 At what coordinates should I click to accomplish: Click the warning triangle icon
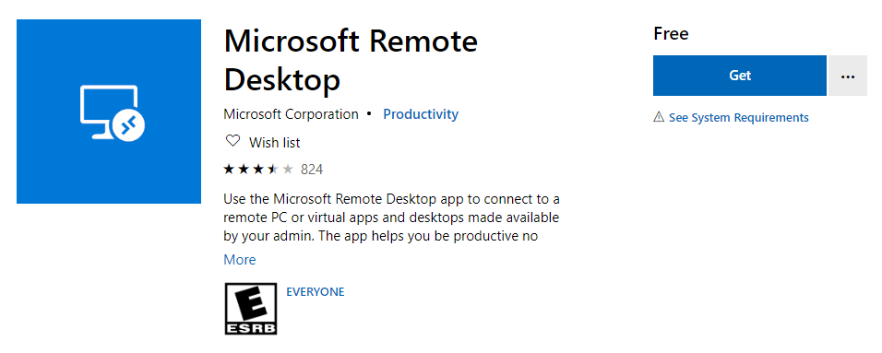tap(659, 117)
